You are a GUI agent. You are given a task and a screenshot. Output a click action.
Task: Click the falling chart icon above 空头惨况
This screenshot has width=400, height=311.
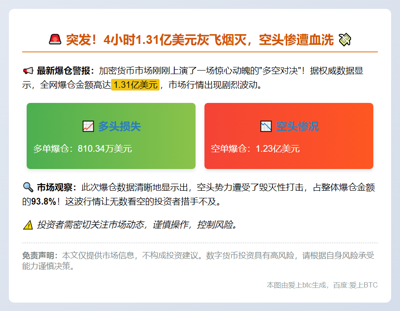click(265, 126)
